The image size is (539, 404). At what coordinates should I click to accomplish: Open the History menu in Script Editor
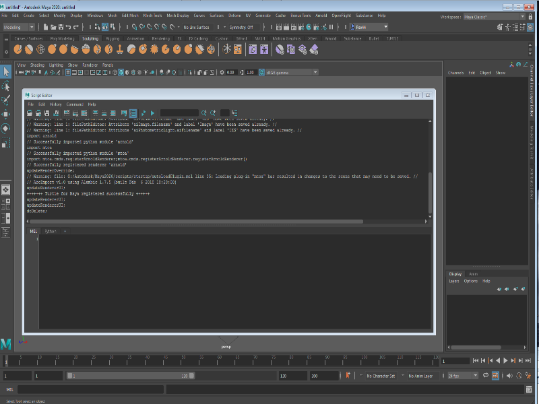point(55,104)
